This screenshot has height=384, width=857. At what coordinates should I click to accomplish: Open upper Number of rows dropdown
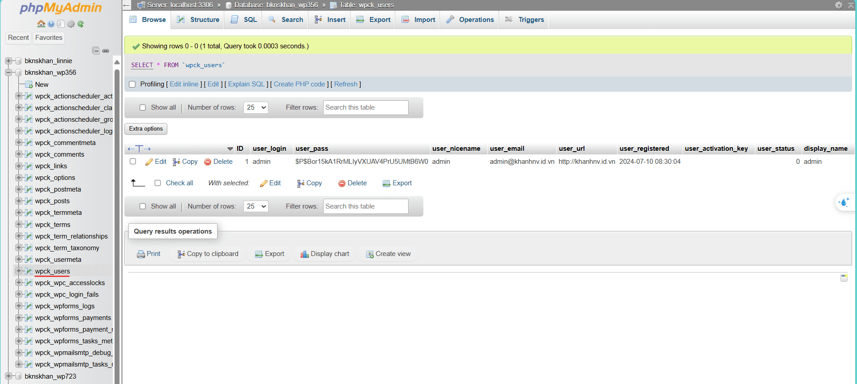(x=256, y=107)
